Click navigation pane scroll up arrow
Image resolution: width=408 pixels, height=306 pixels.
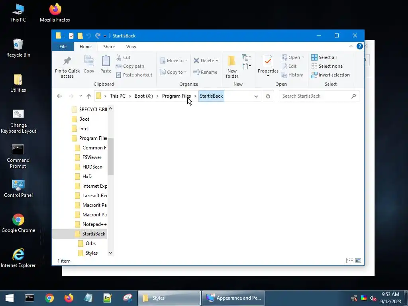click(111, 109)
